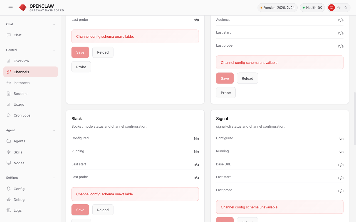Image resolution: width=356 pixels, height=222 pixels.
Task: Collapse the Control sidebar section
Action: (54, 50)
